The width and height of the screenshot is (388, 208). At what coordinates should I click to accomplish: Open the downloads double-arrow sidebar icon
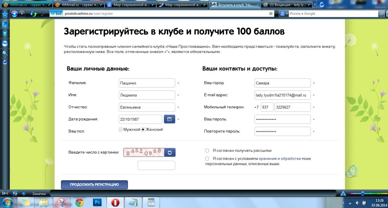[5, 34]
